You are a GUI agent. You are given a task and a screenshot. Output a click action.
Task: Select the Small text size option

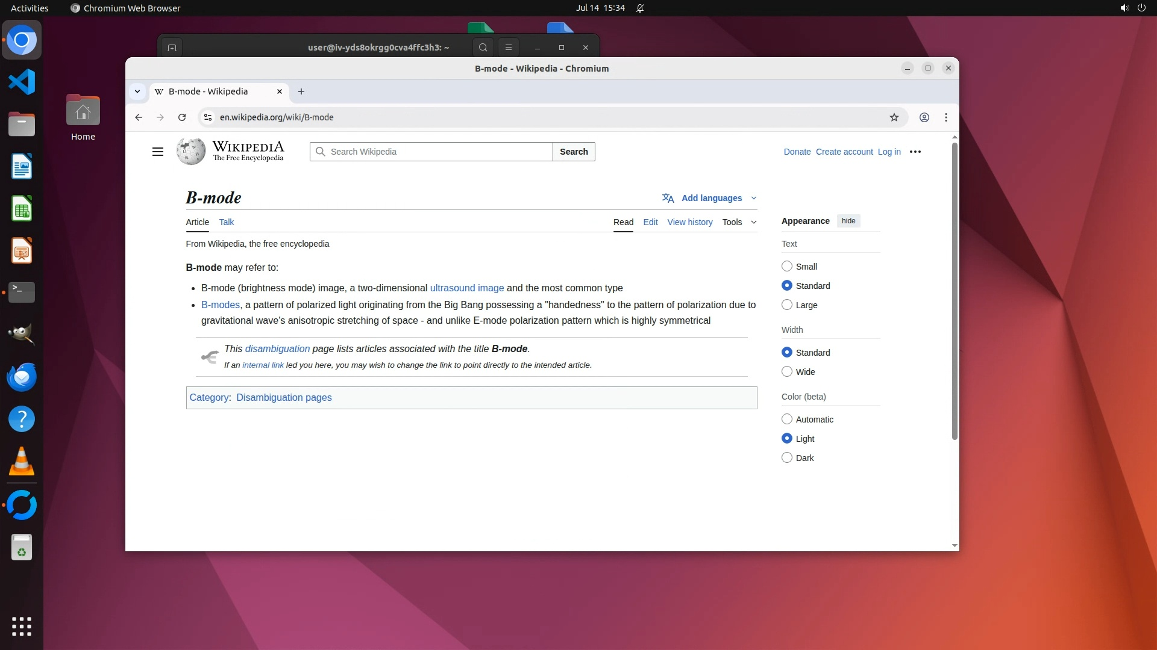pos(787,266)
